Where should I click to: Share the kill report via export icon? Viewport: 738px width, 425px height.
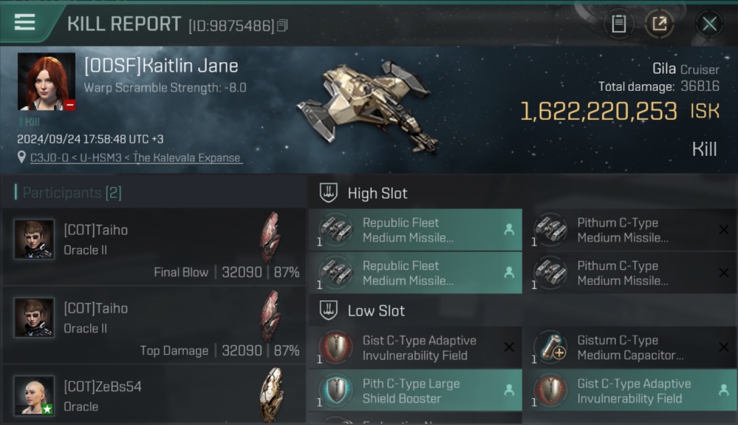pos(659,24)
